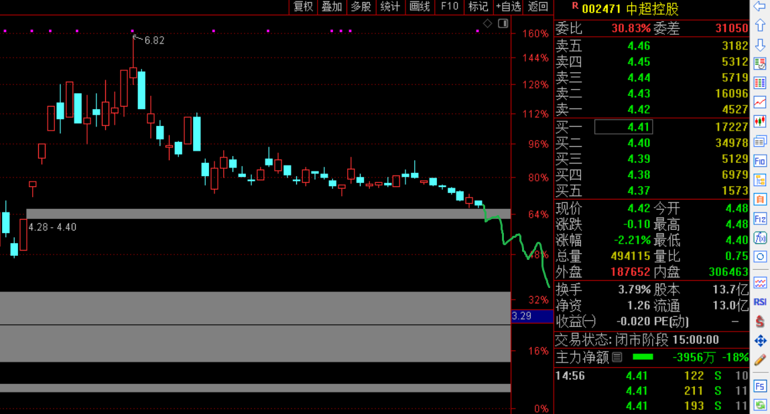
Task: Click the 交易状态 闭市阶段 status line
Action: click(637, 340)
